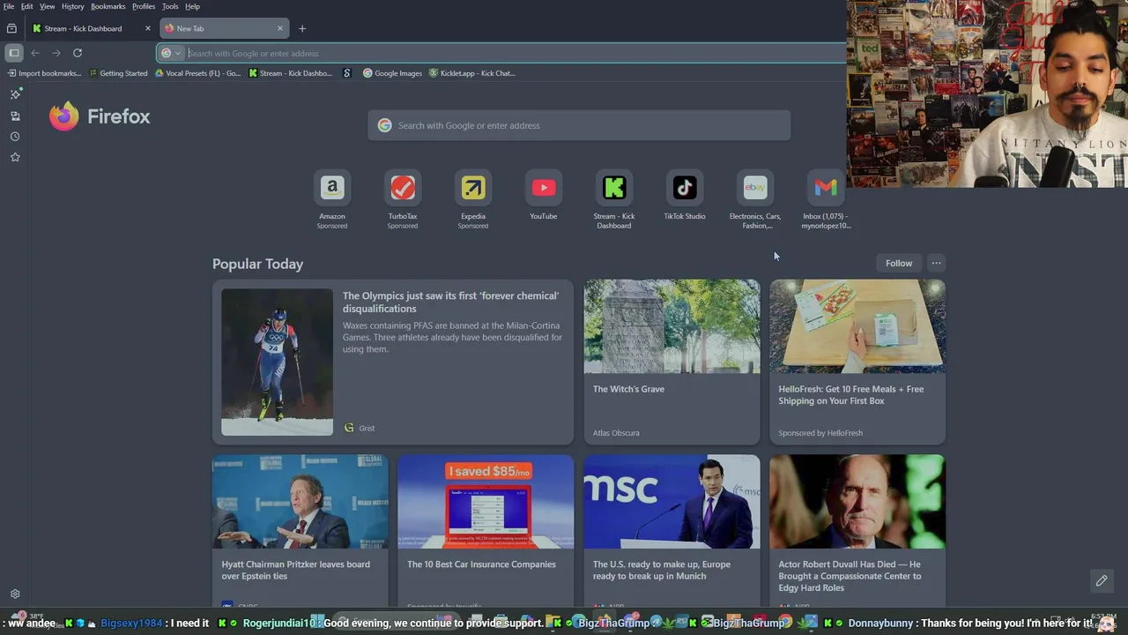Open a new tab with the plus button
Image resolution: width=1128 pixels, height=635 pixels.
pos(302,28)
